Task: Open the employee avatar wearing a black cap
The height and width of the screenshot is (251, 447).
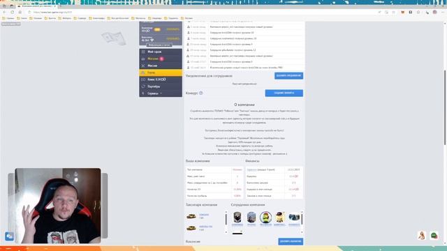Action: tap(279, 217)
